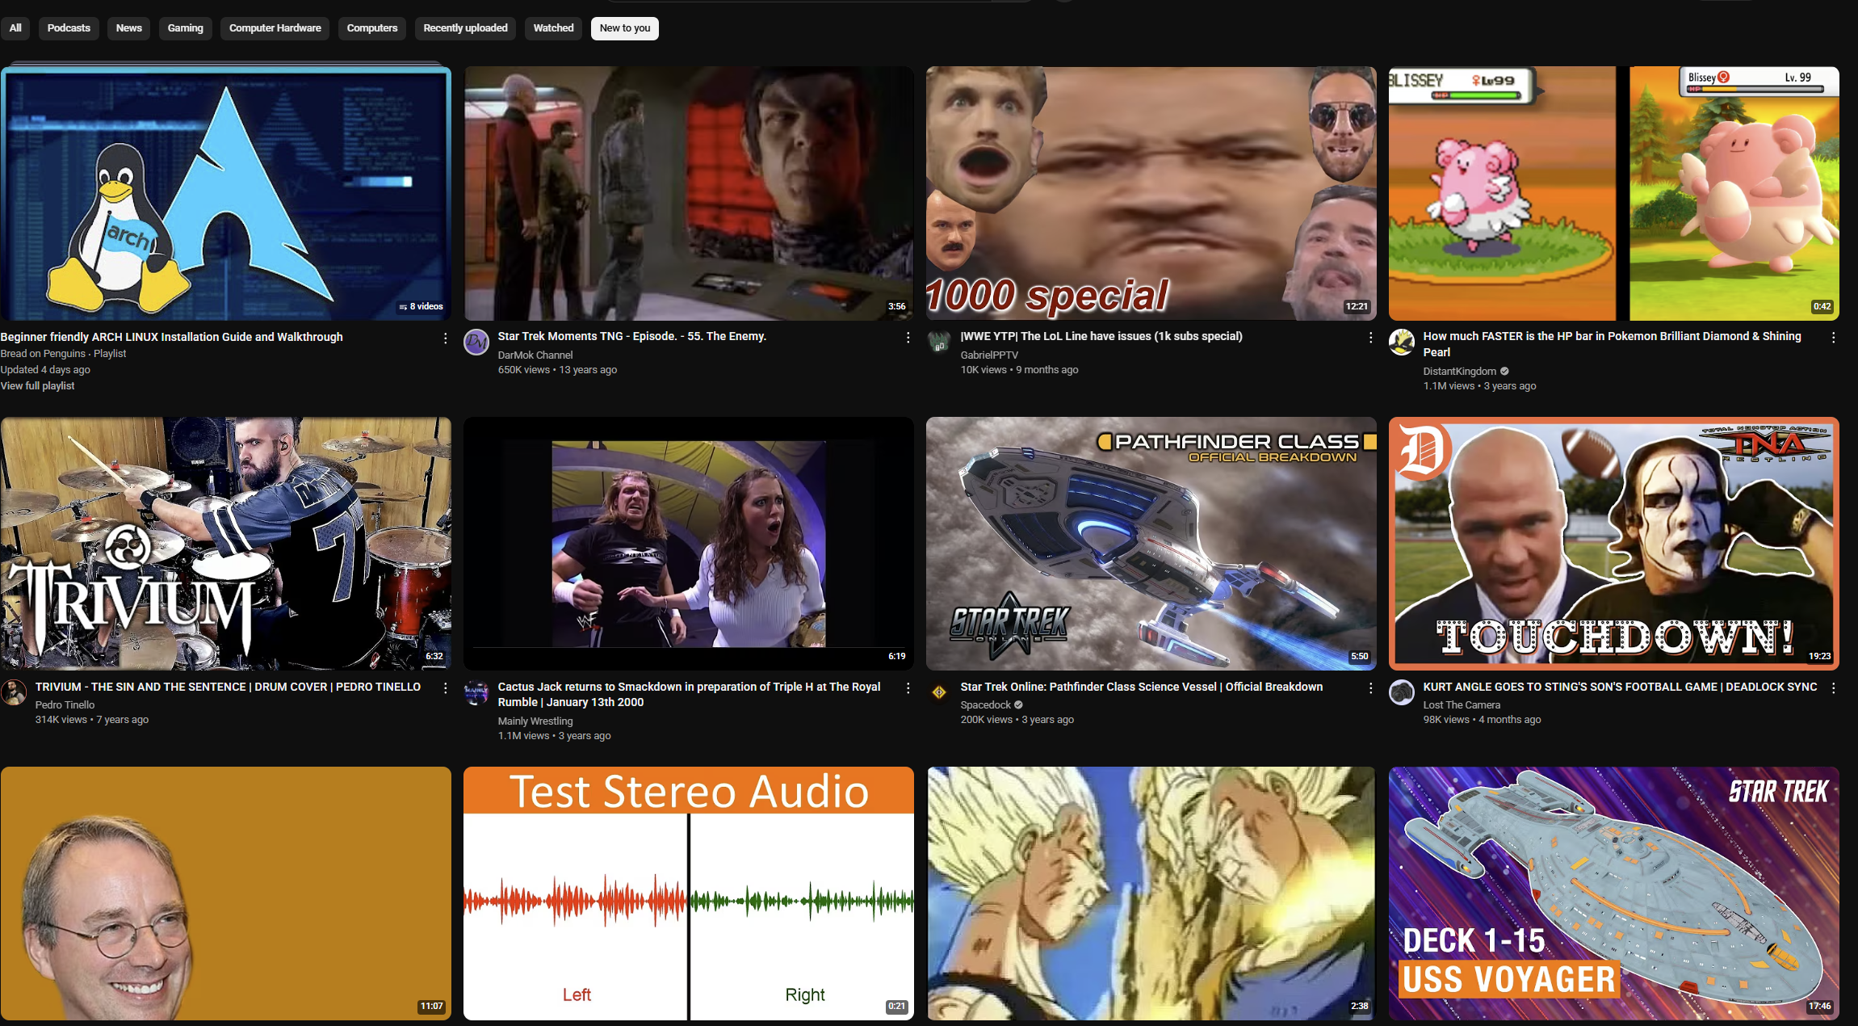The image size is (1858, 1026).
Task: Play Arch Linux penguin playlist thumbnail
Action: pyautogui.click(x=226, y=194)
